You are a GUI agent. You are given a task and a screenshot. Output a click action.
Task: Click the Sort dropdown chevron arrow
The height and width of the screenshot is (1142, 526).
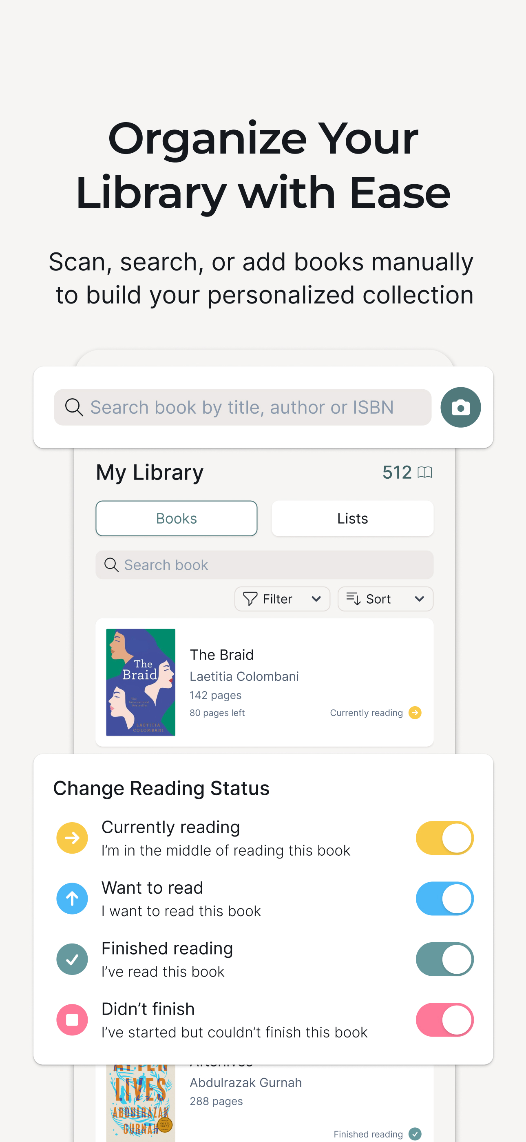tap(419, 599)
